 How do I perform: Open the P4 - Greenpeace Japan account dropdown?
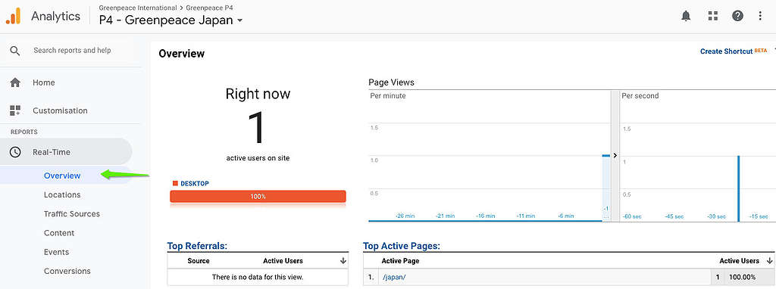click(x=171, y=20)
